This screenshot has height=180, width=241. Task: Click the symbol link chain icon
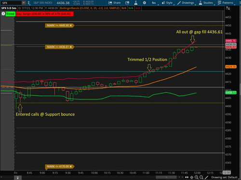(x=29, y=3)
